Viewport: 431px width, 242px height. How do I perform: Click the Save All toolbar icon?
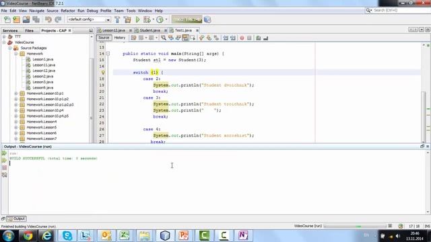click(x=36, y=19)
